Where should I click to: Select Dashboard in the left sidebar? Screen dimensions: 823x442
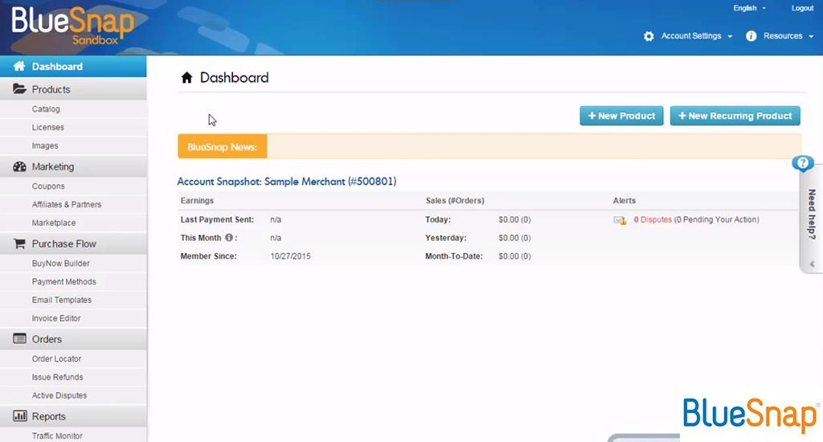point(57,67)
